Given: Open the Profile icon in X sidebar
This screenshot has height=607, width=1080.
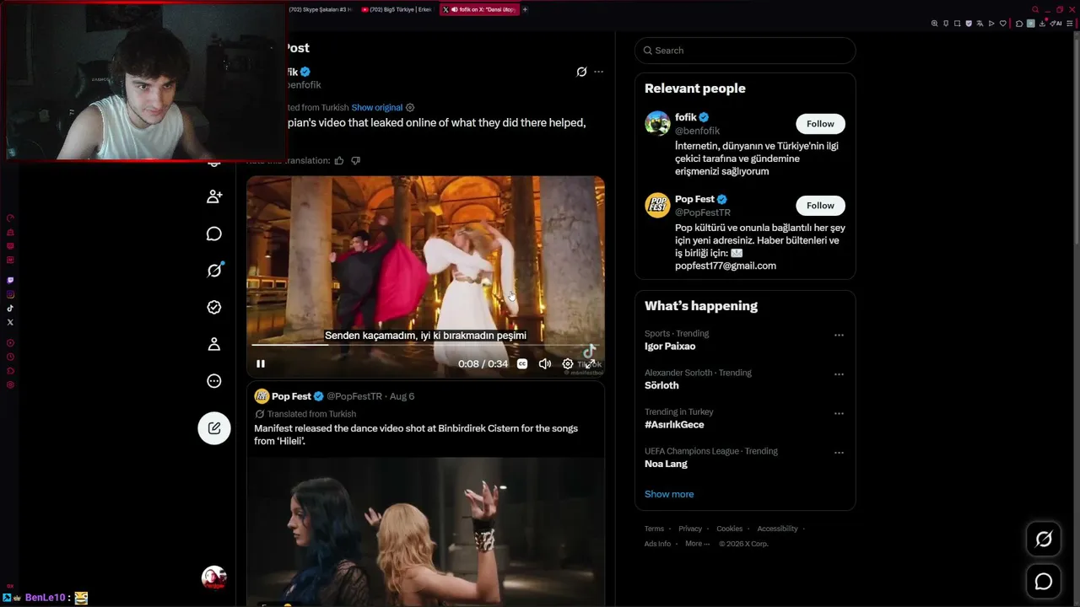Looking at the screenshot, I should [214, 344].
